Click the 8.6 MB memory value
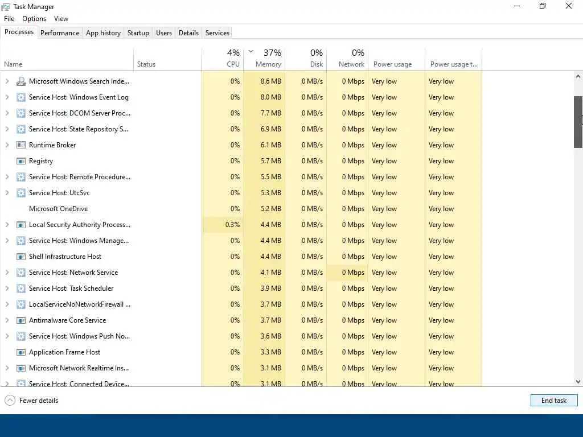 (270, 81)
